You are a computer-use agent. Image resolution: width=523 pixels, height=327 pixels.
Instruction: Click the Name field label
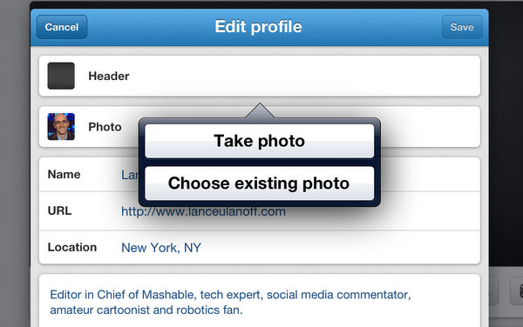point(64,174)
